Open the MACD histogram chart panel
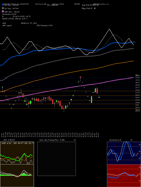 click(x=17, y=176)
